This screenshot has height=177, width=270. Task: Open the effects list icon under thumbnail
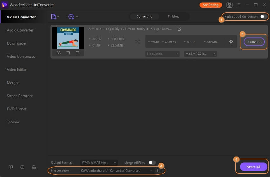point(78,53)
